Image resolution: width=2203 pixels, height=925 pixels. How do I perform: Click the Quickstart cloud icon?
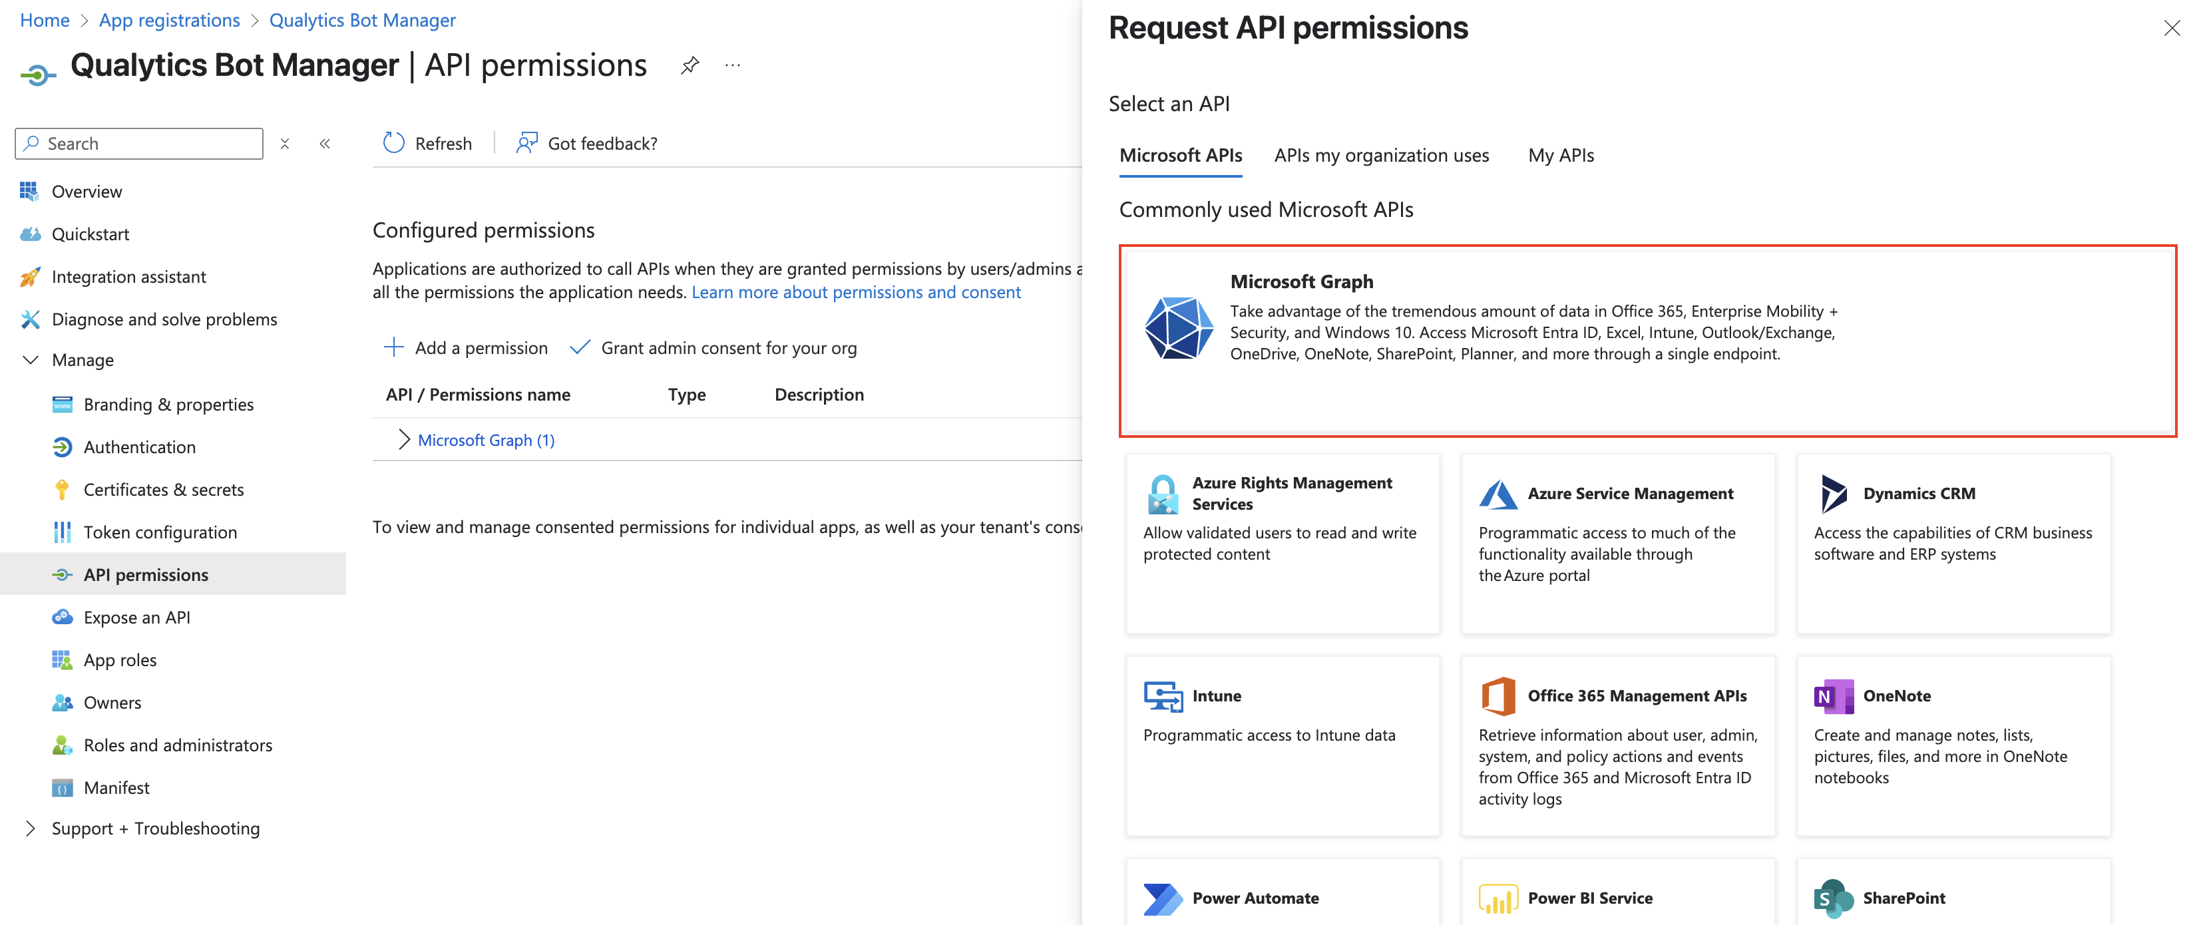coord(30,234)
